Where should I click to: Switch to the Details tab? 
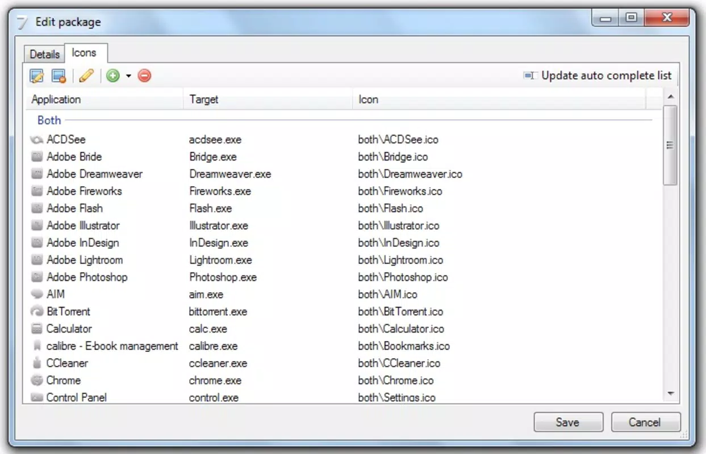(x=44, y=54)
